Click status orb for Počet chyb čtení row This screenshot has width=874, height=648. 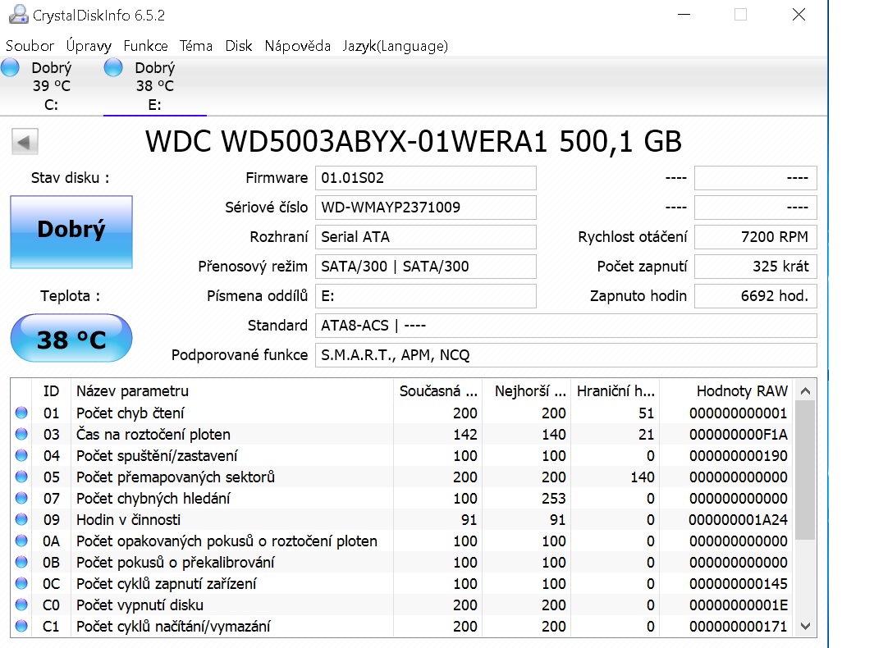pos(21,413)
